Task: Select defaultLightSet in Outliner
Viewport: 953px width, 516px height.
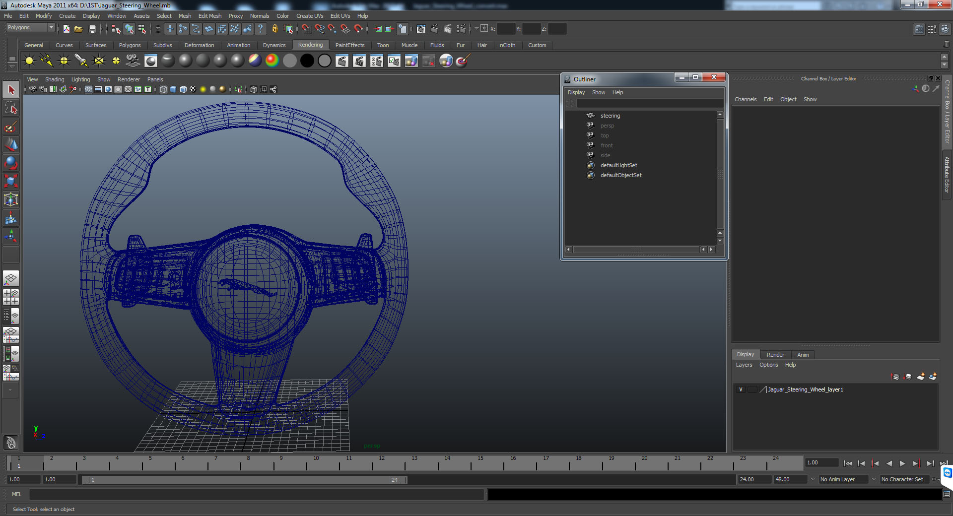Action: tap(618, 165)
